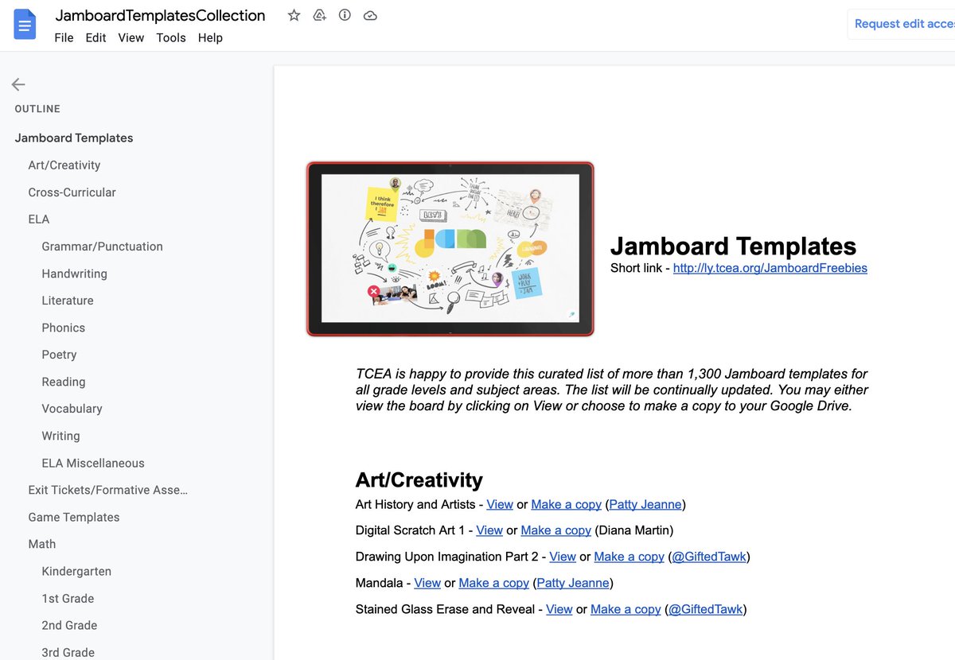Jump to Jamboard Templates outline heading
This screenshot has height=660, width=955.
click(x=74, y=138)
